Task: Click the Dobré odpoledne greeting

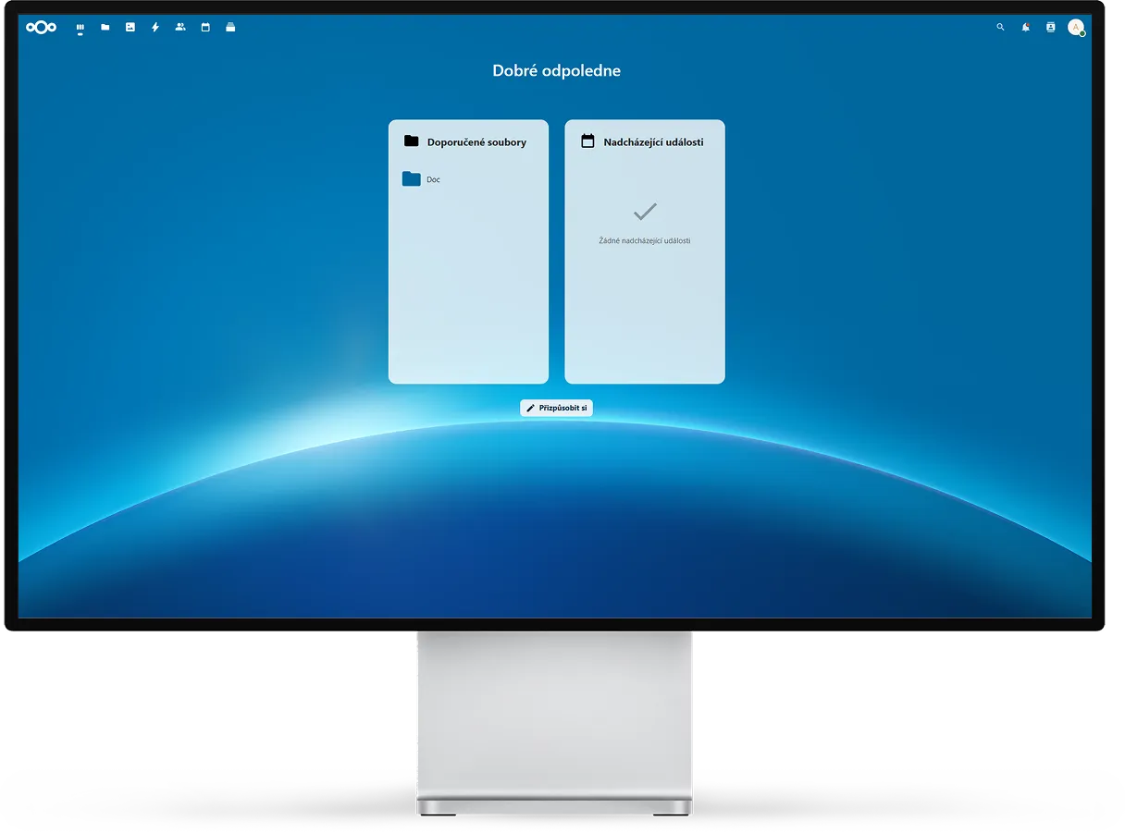Action: (x=556, y=70)
